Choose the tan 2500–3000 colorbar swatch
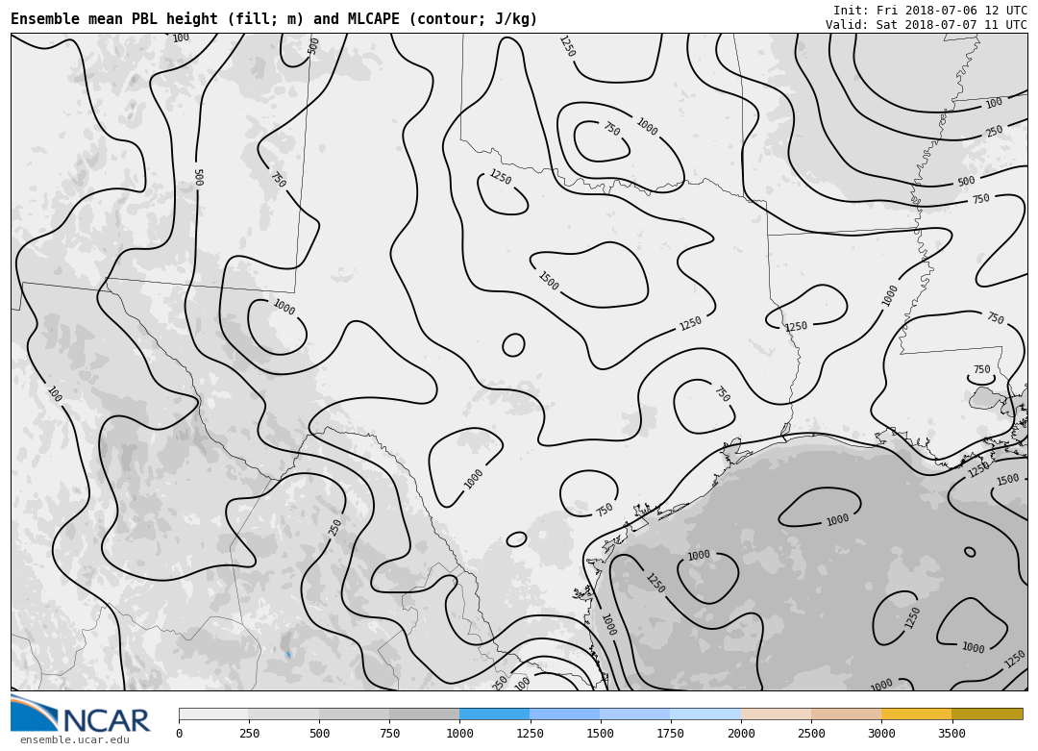 [x=846, y=714]
